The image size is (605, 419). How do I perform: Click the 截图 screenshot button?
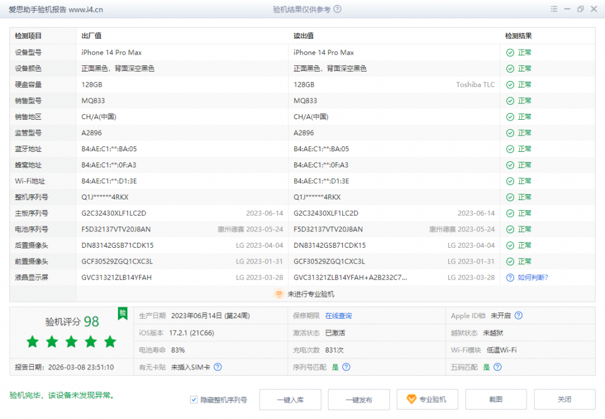coord(496,400)
